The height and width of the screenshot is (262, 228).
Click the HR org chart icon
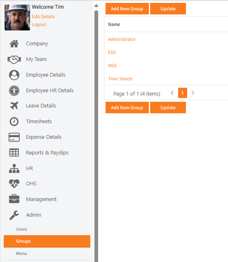pos(14,168)
